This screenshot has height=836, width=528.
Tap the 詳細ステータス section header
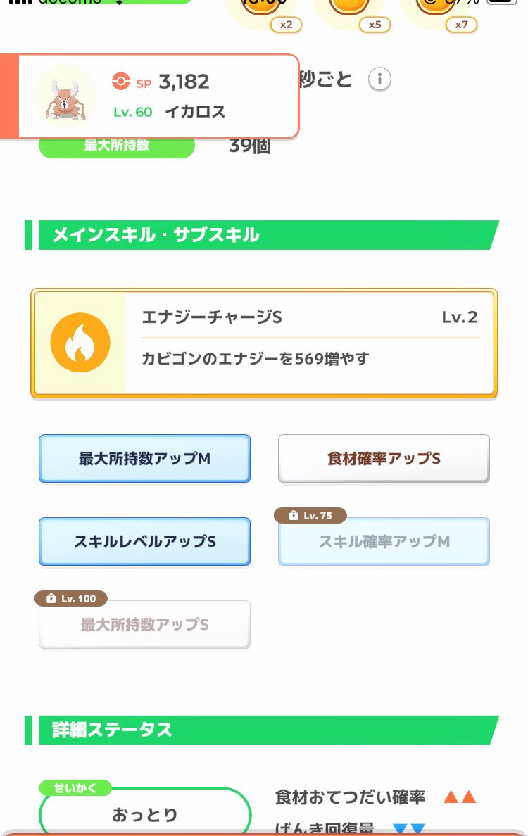[262, 730]
